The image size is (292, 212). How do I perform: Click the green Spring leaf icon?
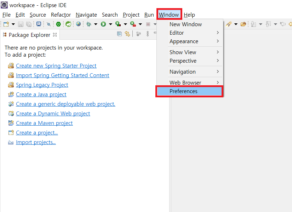(x=68, y=24)
